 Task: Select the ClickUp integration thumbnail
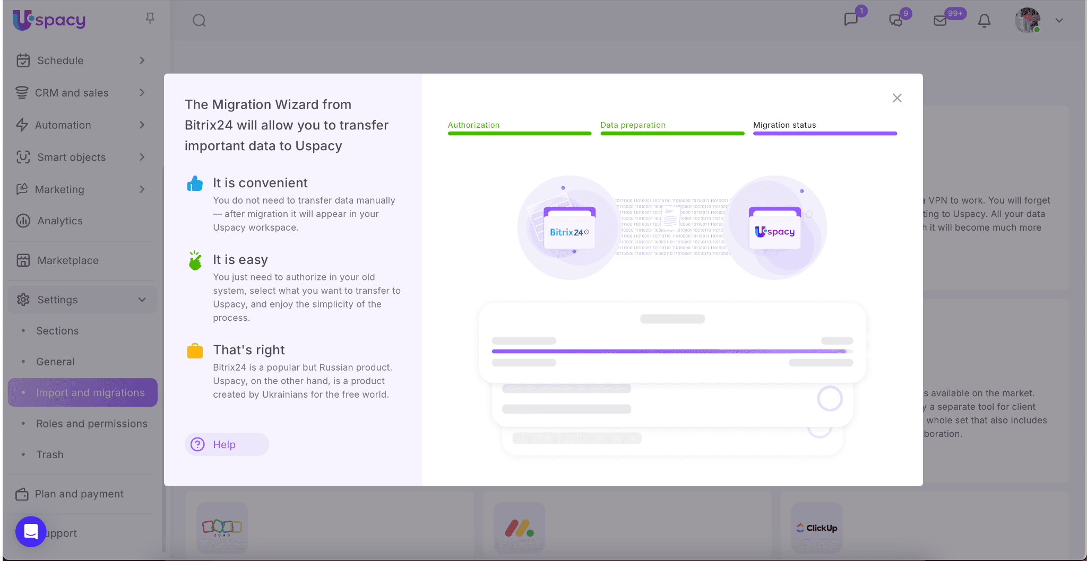coord(816,528)
